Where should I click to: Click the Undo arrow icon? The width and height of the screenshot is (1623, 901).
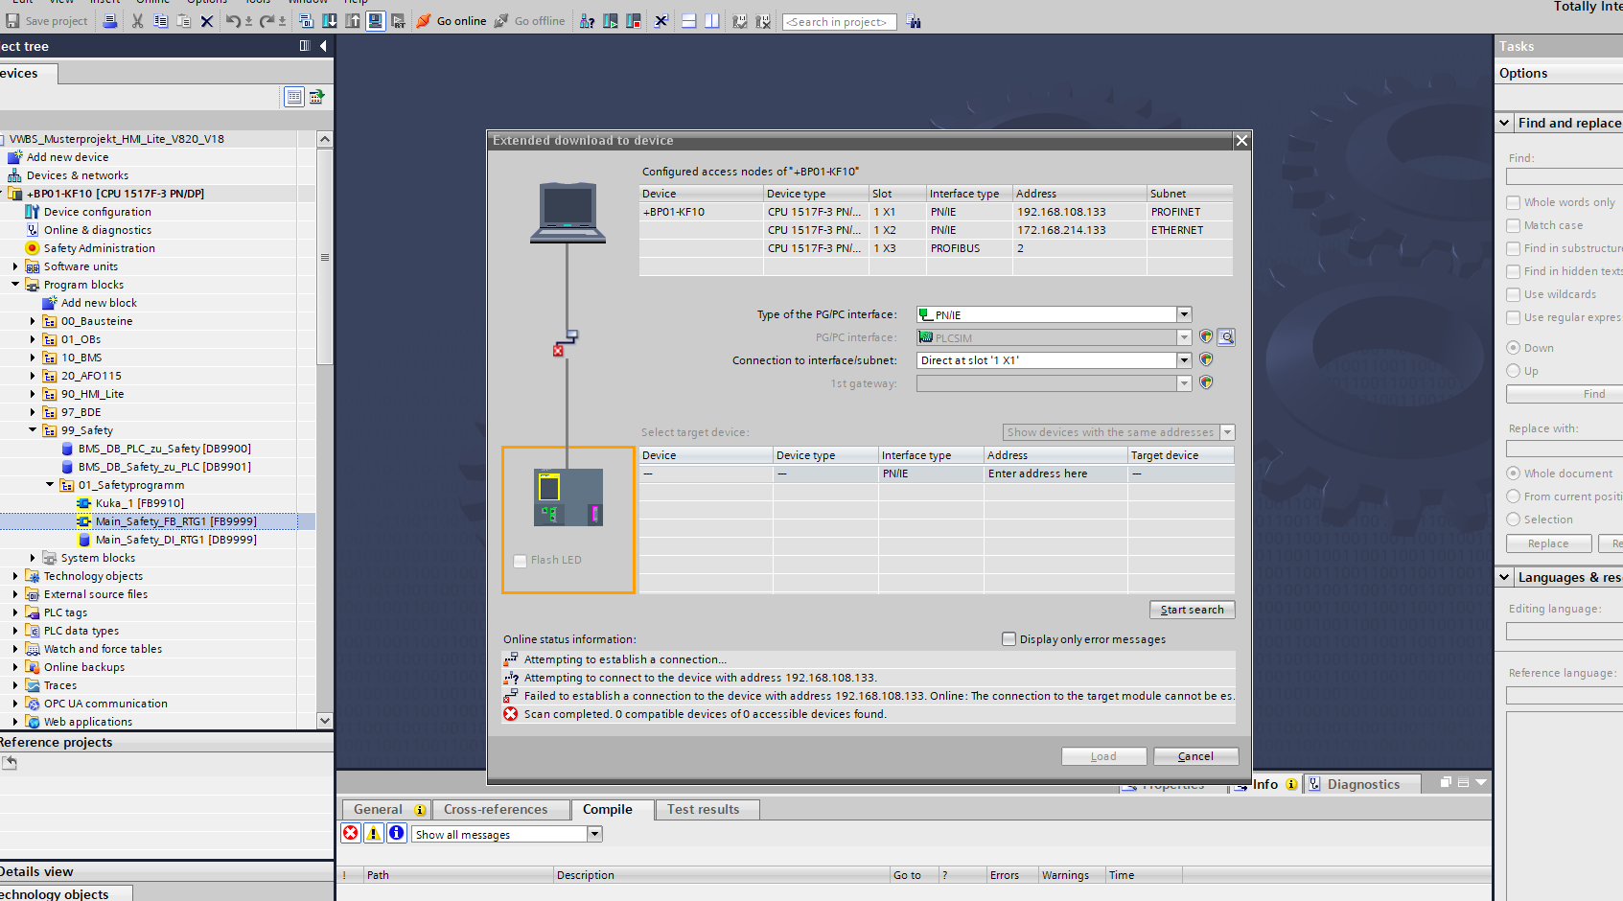(232, 21)
